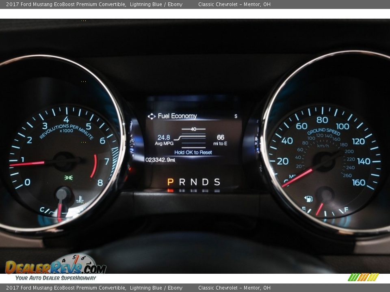Click the 66 mi to E reading
The width and height of the screenshot is (390, 292).
coord(220,140)
